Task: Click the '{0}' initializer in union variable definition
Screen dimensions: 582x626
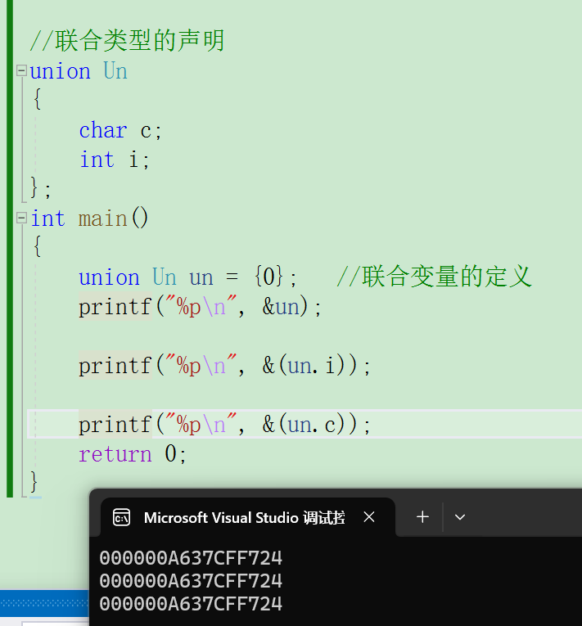Action: click(x=268, y=277)
